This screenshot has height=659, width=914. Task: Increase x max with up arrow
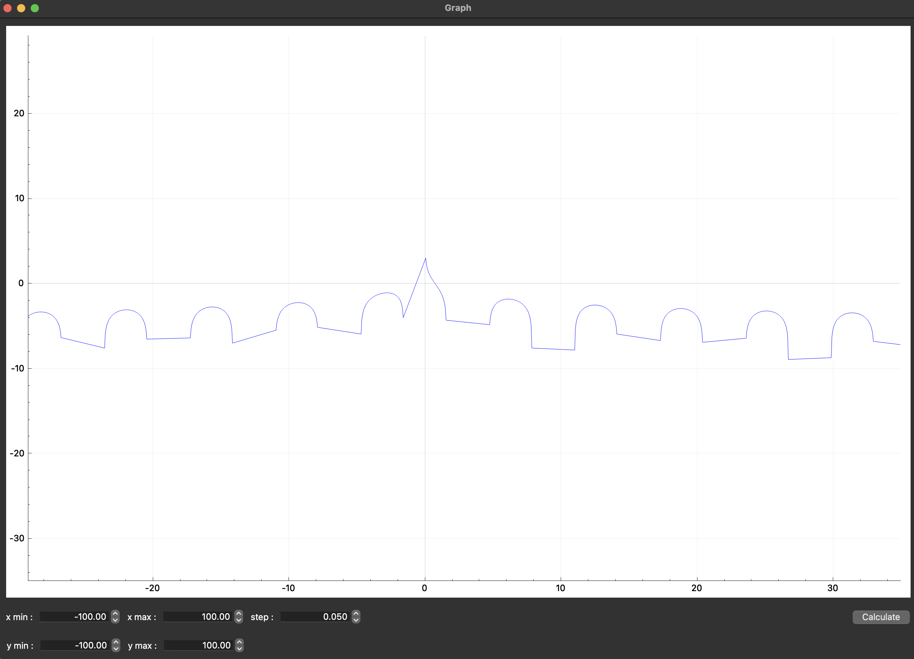click(x=239, y=613)
